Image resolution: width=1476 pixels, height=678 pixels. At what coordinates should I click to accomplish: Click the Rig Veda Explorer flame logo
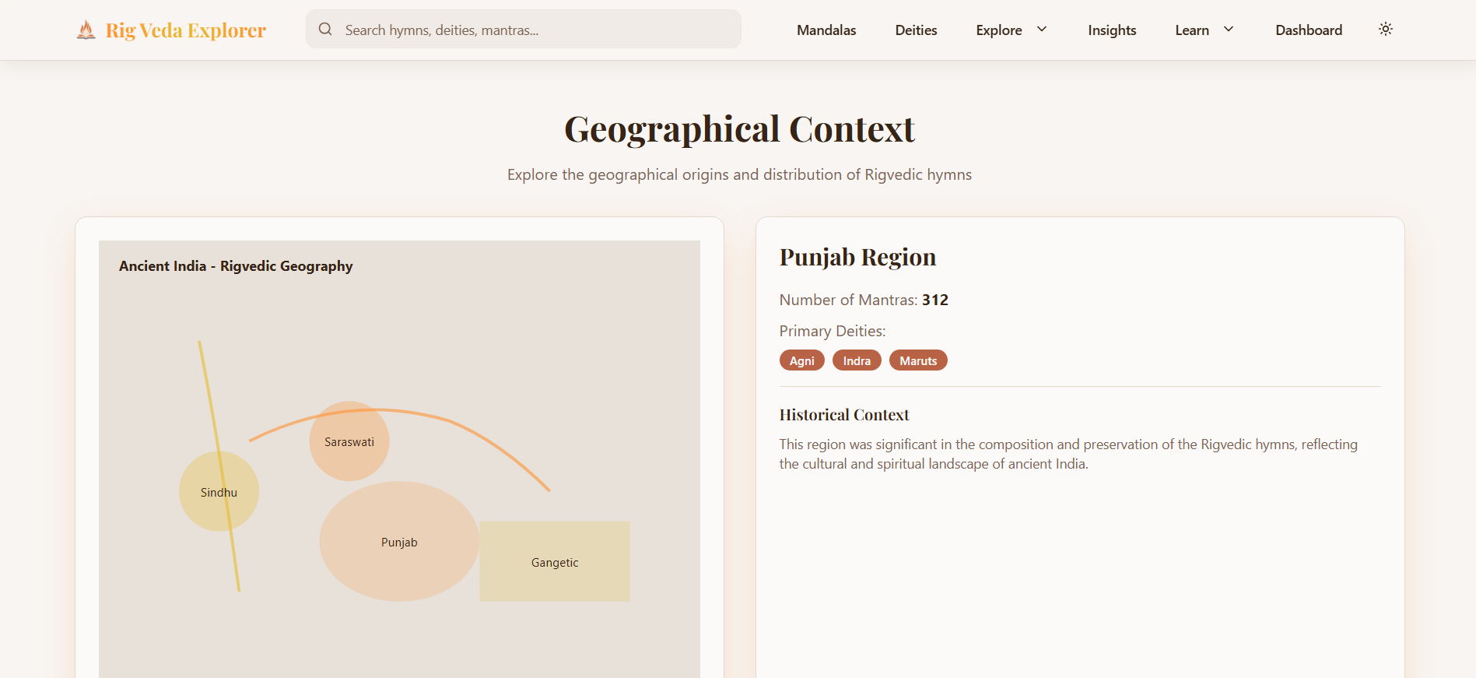86,30
